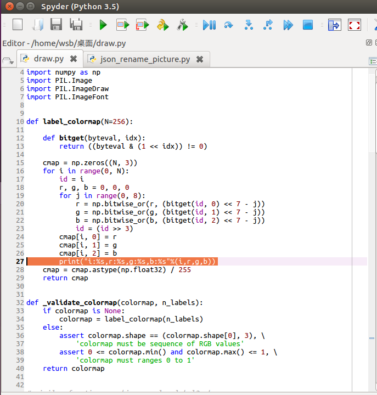The image size is (377, 395).
Task: Click 'cmap = np.zeros((N, 3))' line
Action: pyautogui.click(x=89, y=163)
